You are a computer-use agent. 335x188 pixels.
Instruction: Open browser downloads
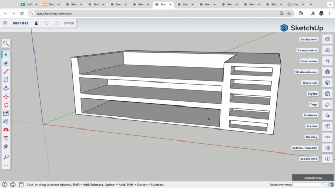pos(313,13)
